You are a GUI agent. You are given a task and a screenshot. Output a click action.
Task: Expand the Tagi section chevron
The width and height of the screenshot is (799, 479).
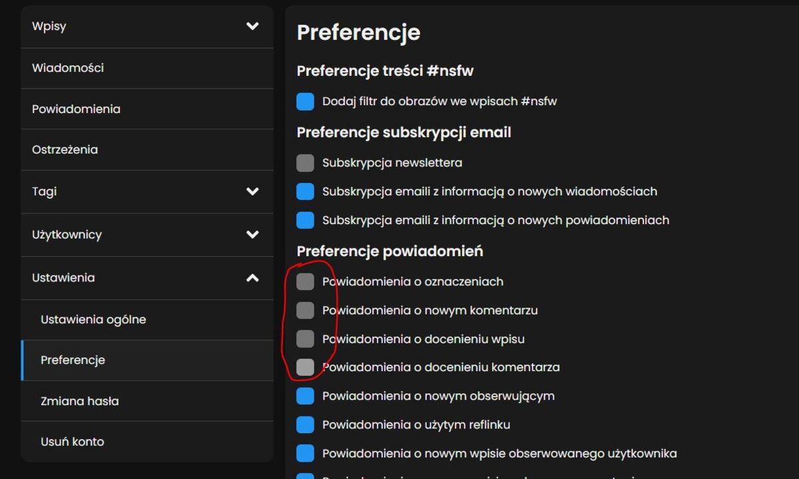click(252, 192)
